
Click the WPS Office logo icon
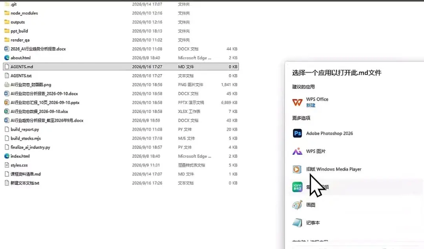[297, 102]
